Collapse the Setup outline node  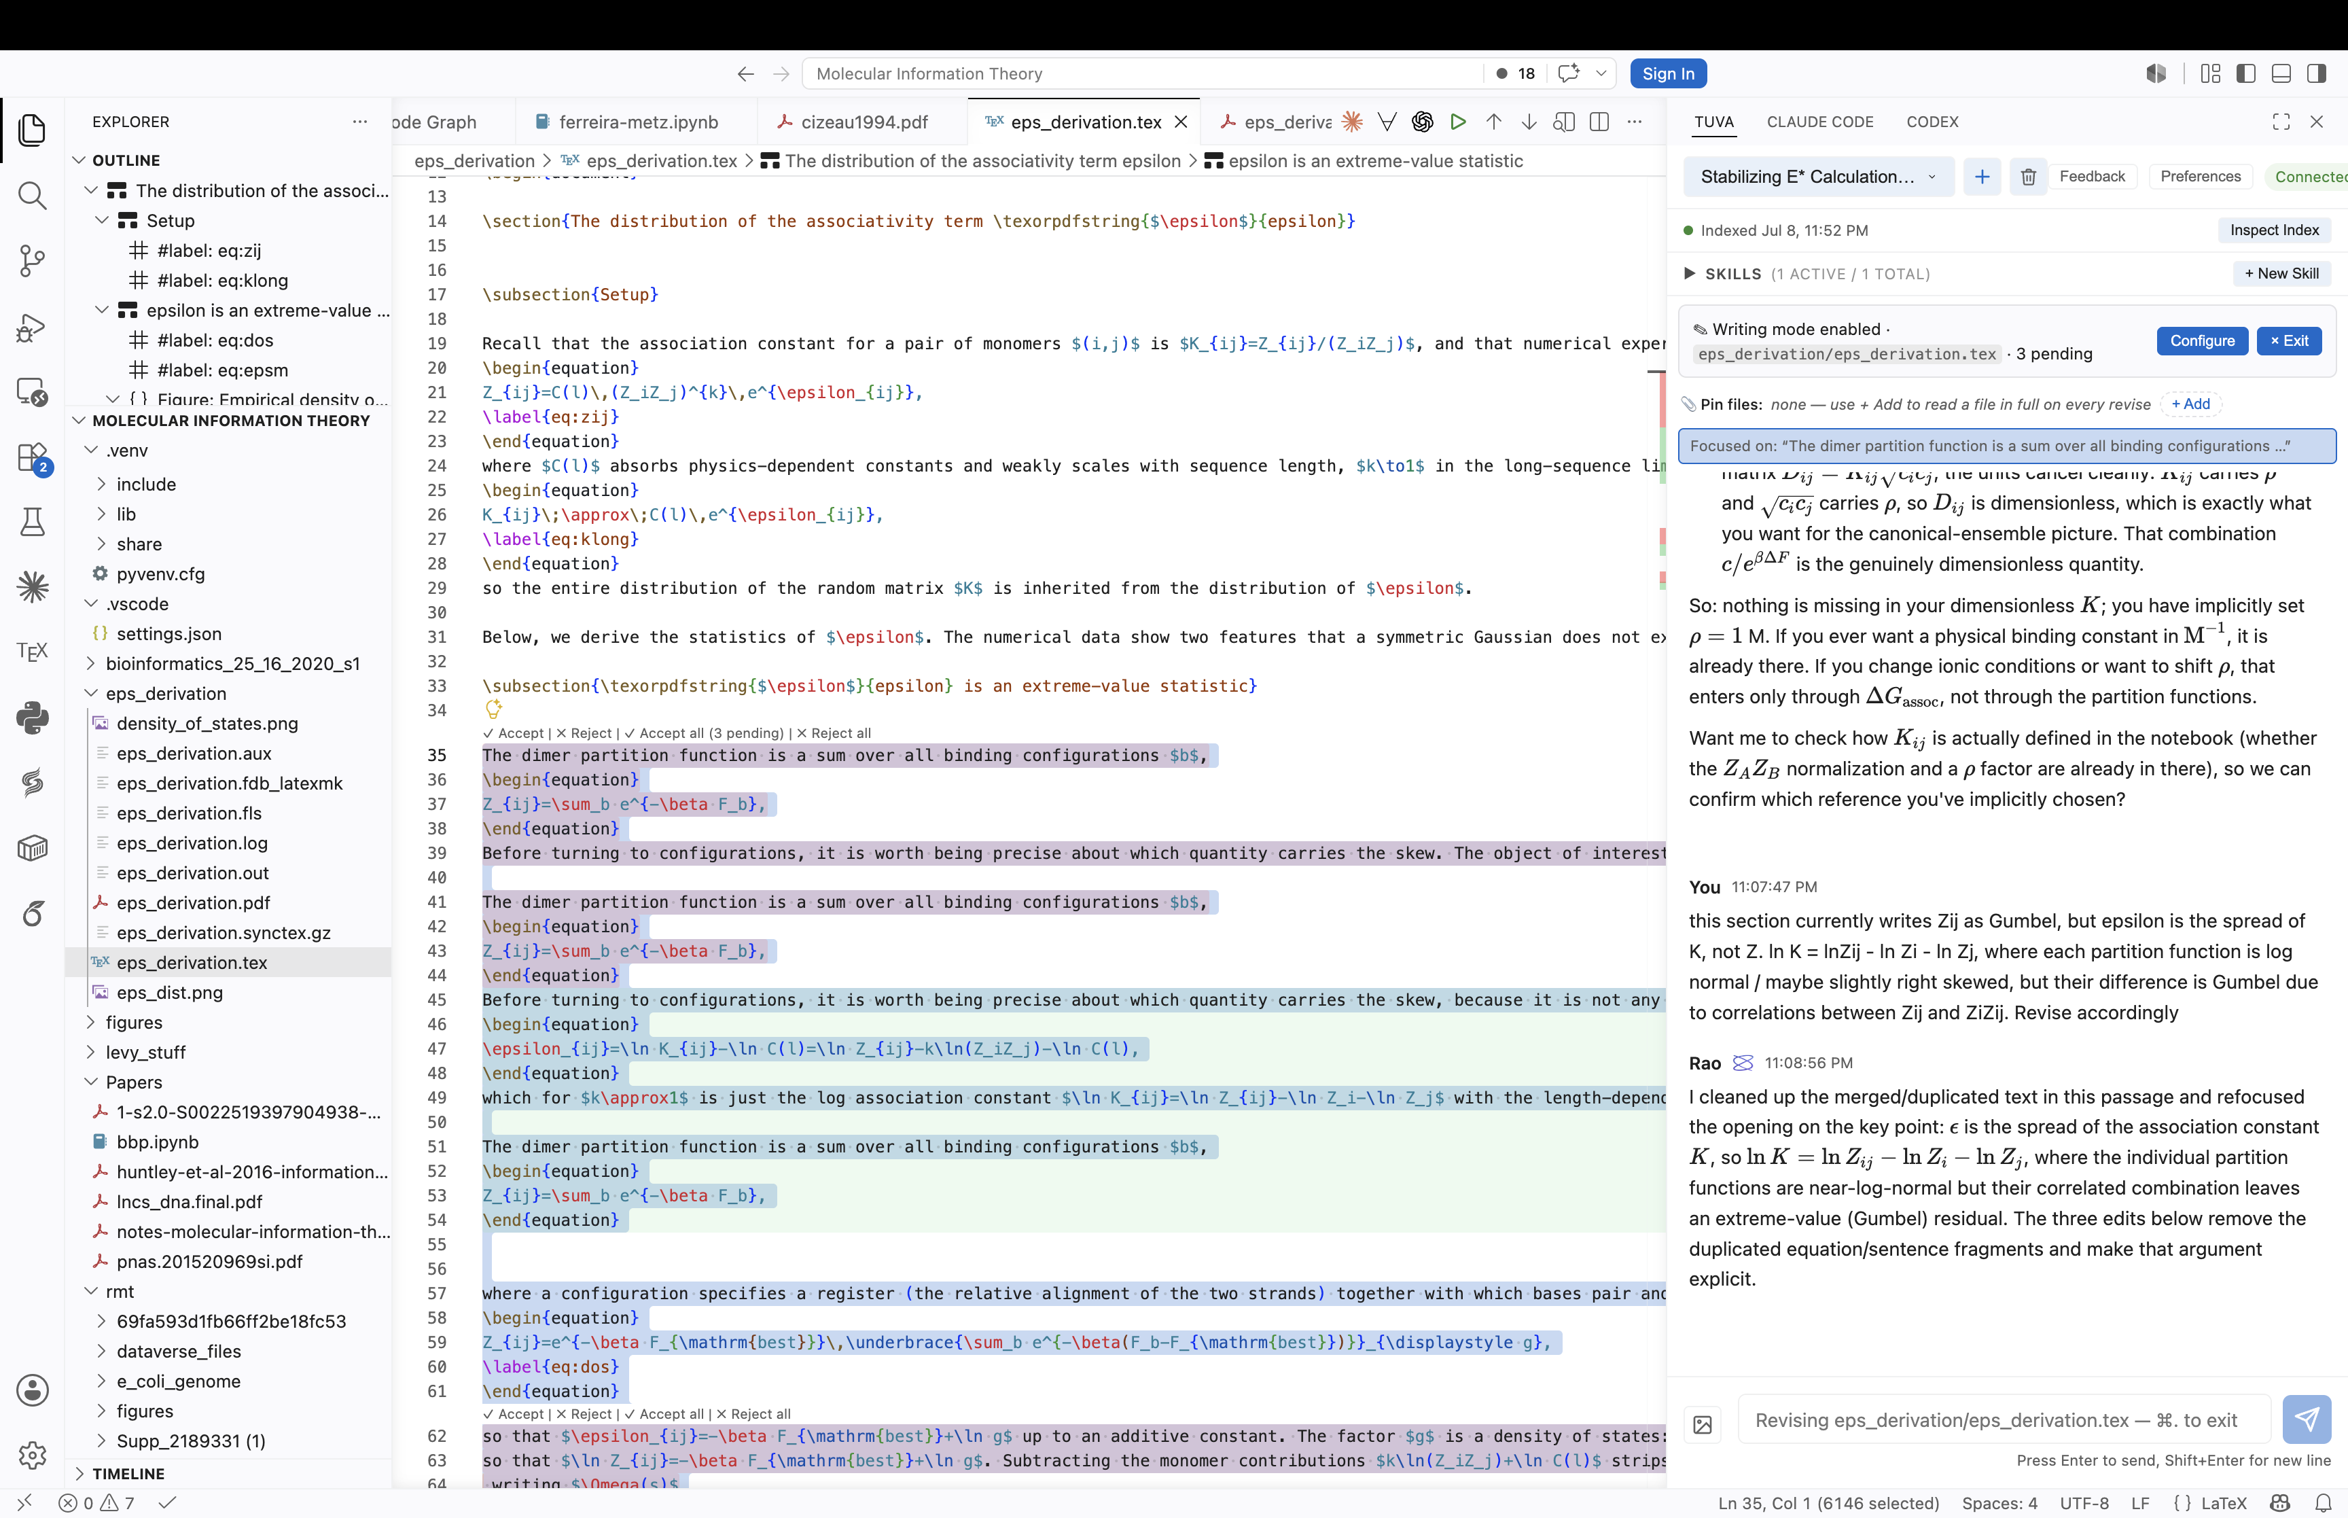101,221
